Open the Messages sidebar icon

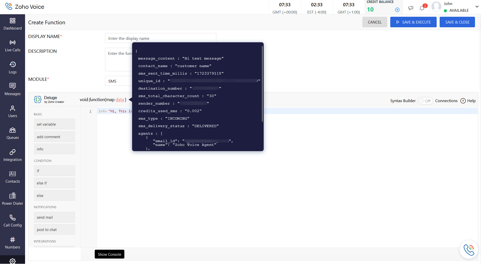(13, 86)
